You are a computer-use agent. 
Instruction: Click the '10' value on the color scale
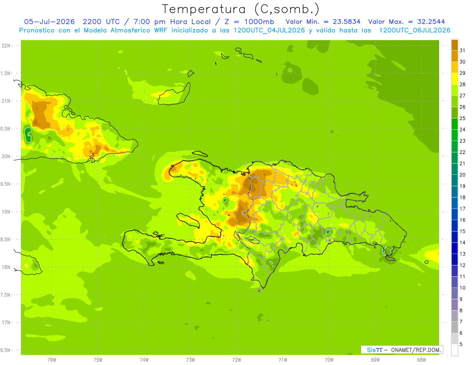tap(462, 288)
